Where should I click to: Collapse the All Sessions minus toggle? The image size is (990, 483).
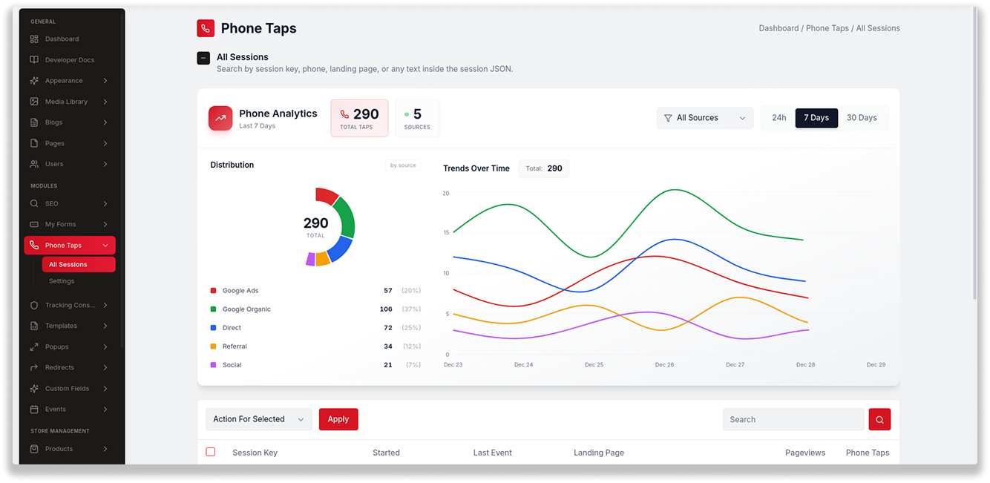(x=203, y=58)
